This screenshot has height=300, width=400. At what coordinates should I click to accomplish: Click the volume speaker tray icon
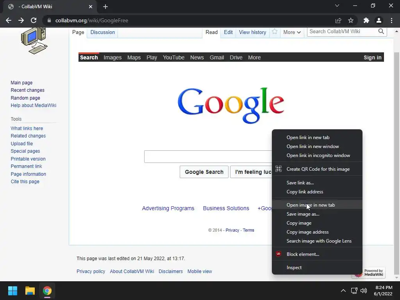click(364, 291)
